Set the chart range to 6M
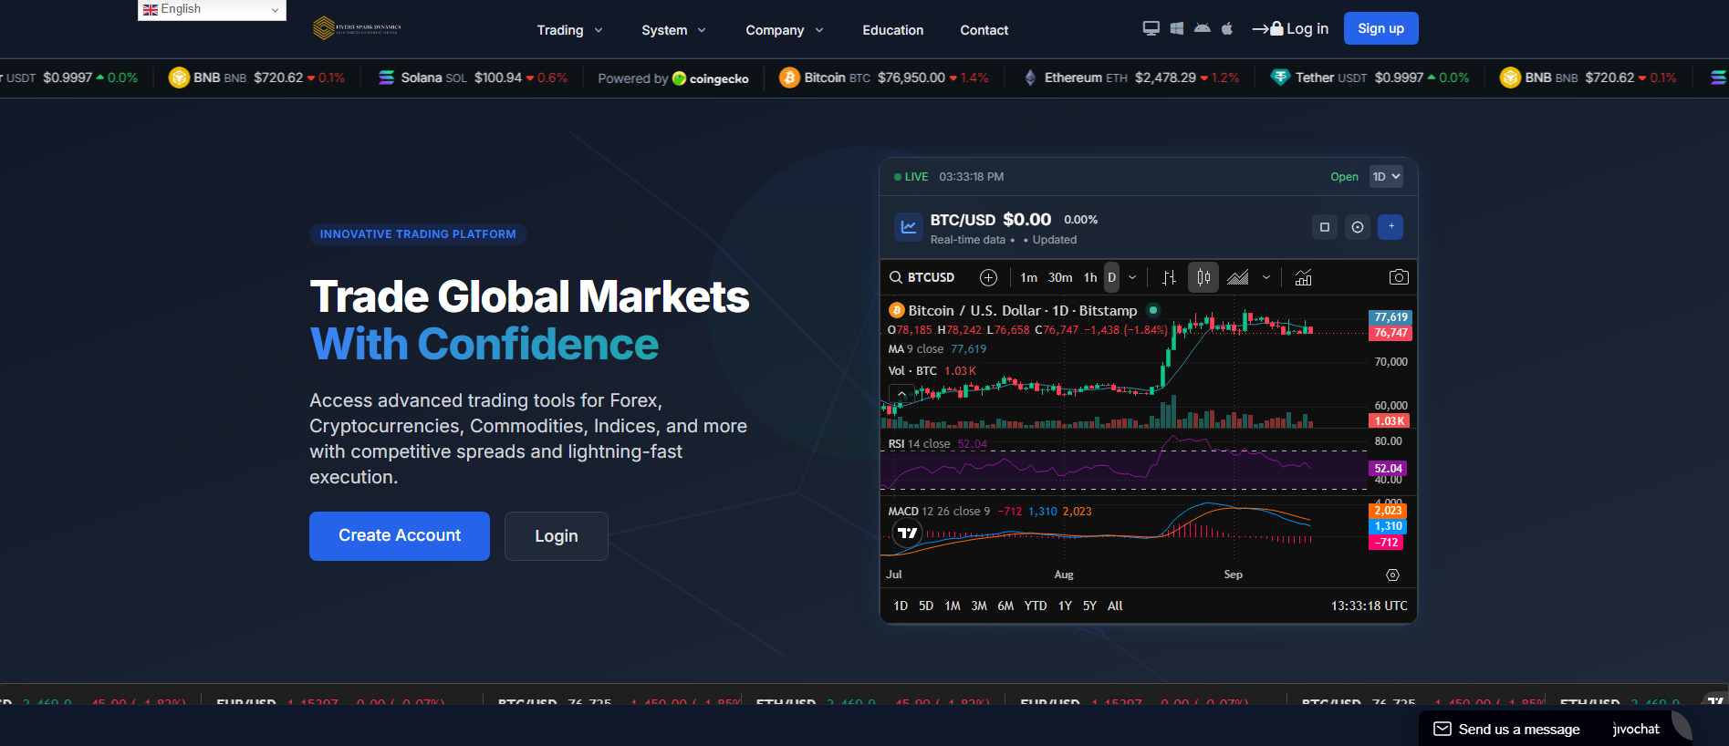 (1005, 606)
